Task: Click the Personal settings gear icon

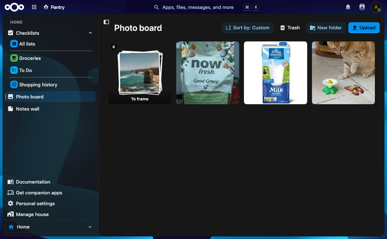Action: 11,203
